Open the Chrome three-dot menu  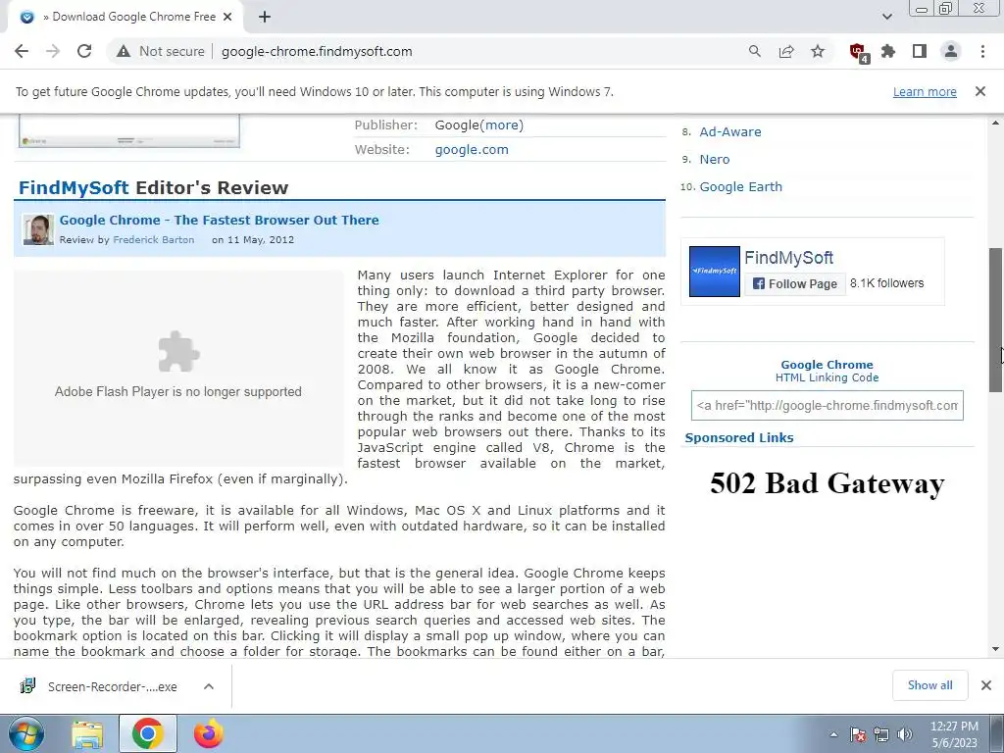982,51
